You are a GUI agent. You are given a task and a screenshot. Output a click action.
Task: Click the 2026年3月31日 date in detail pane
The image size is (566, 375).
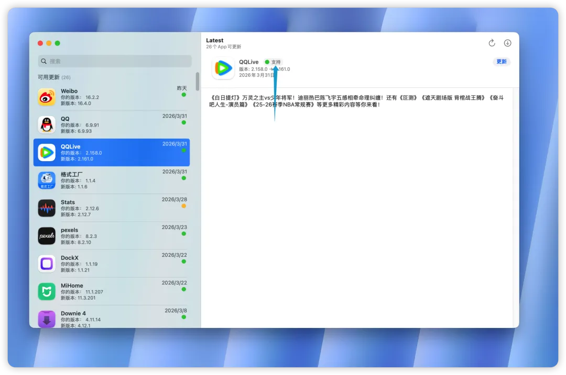[x=257, y=75]
